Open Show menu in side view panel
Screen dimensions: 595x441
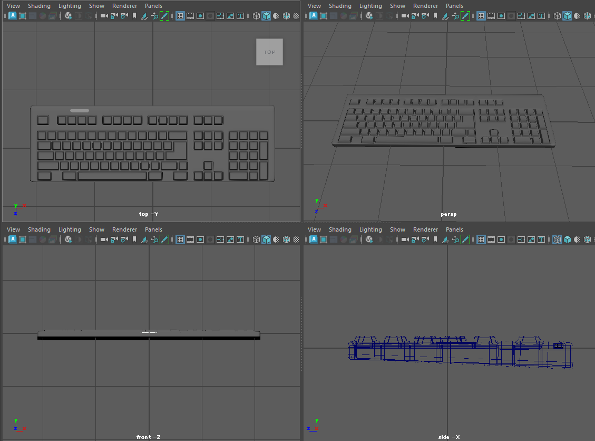click(x=398, y=229)
